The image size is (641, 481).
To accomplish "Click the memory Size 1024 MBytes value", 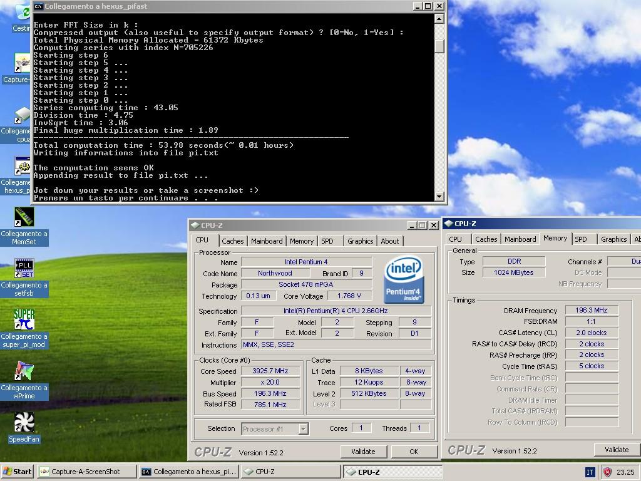I will (x=514, y=272).
